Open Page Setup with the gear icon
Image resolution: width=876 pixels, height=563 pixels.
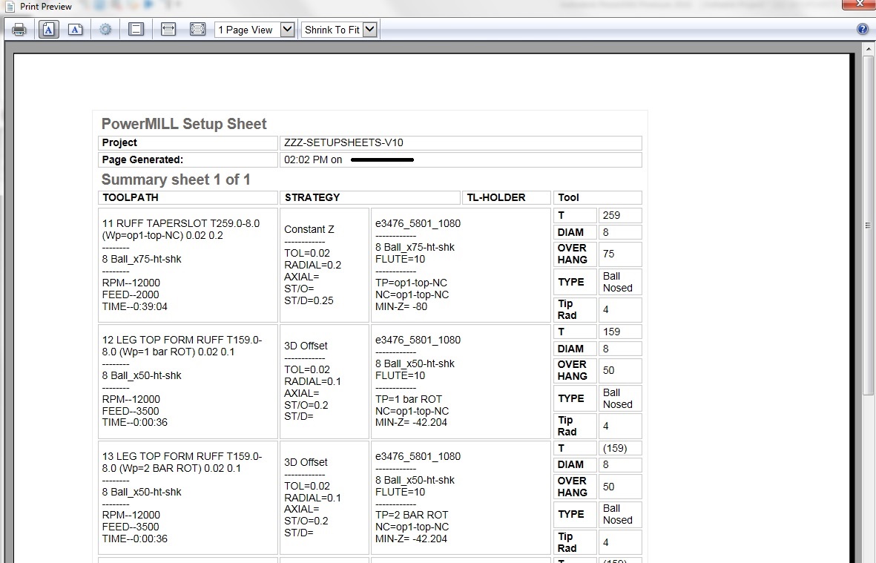tap(105, 29)
